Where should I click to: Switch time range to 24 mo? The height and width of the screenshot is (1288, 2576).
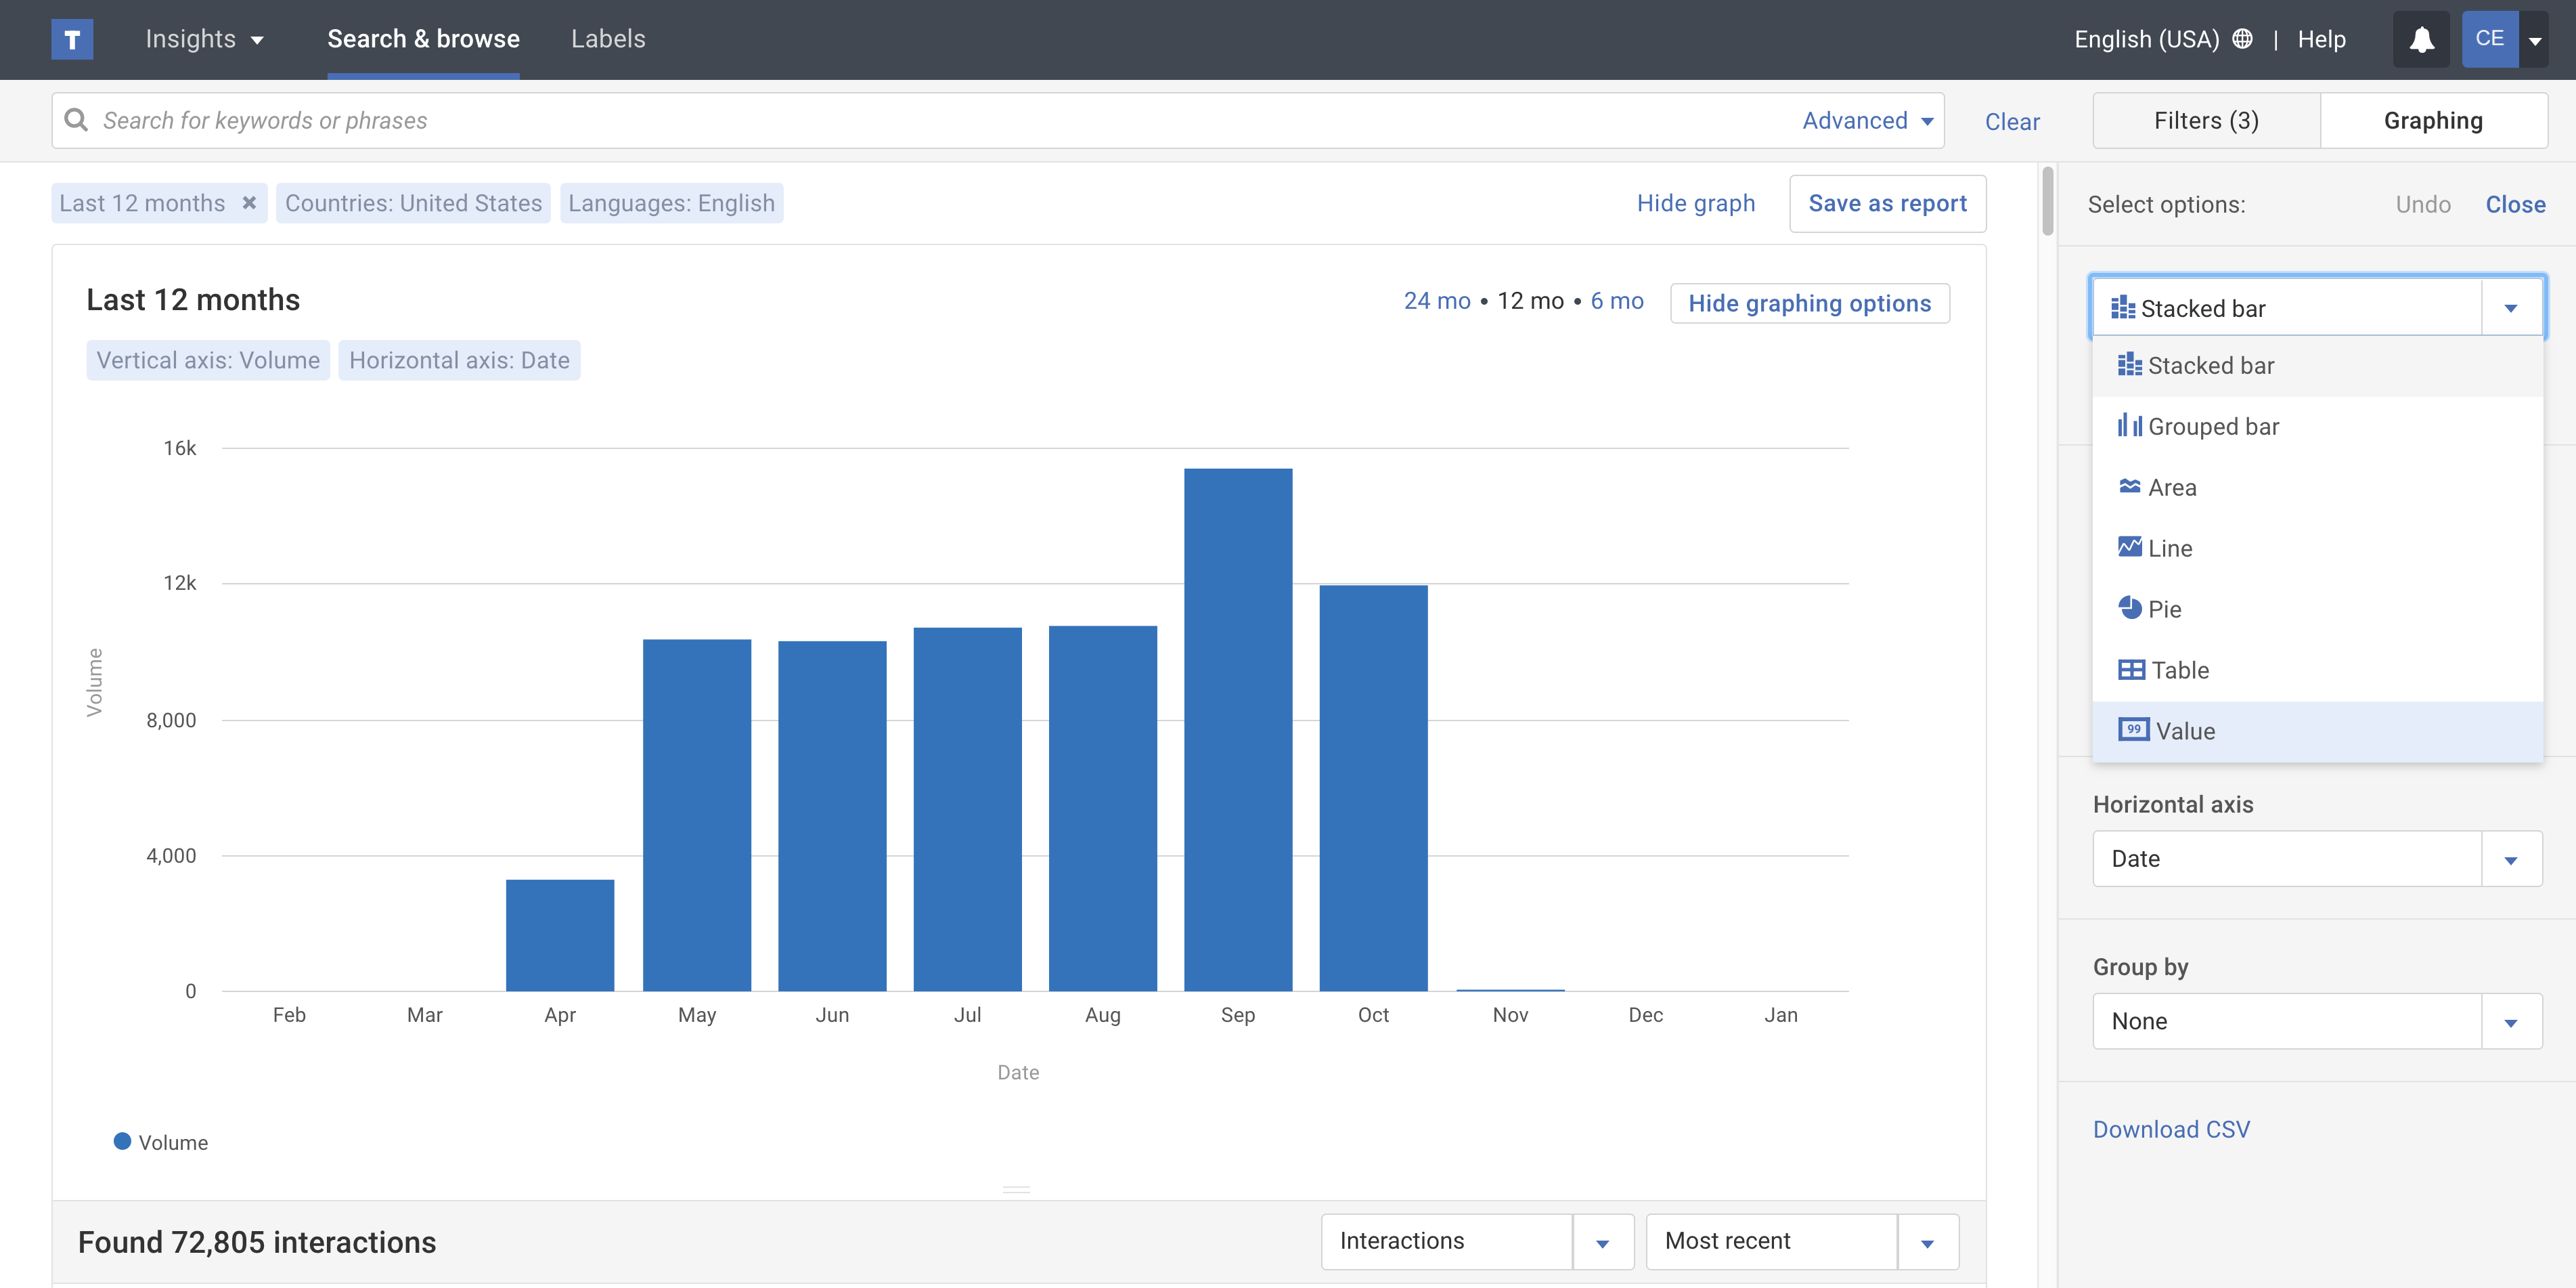(x=1436, y=301)
